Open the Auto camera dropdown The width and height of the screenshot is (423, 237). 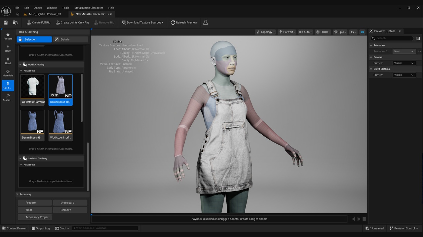point(306,32)
